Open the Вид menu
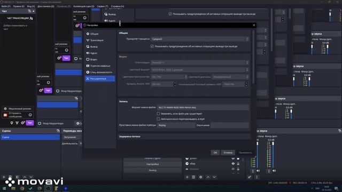Screen dimensions: 342x192 tap(31, 6)
